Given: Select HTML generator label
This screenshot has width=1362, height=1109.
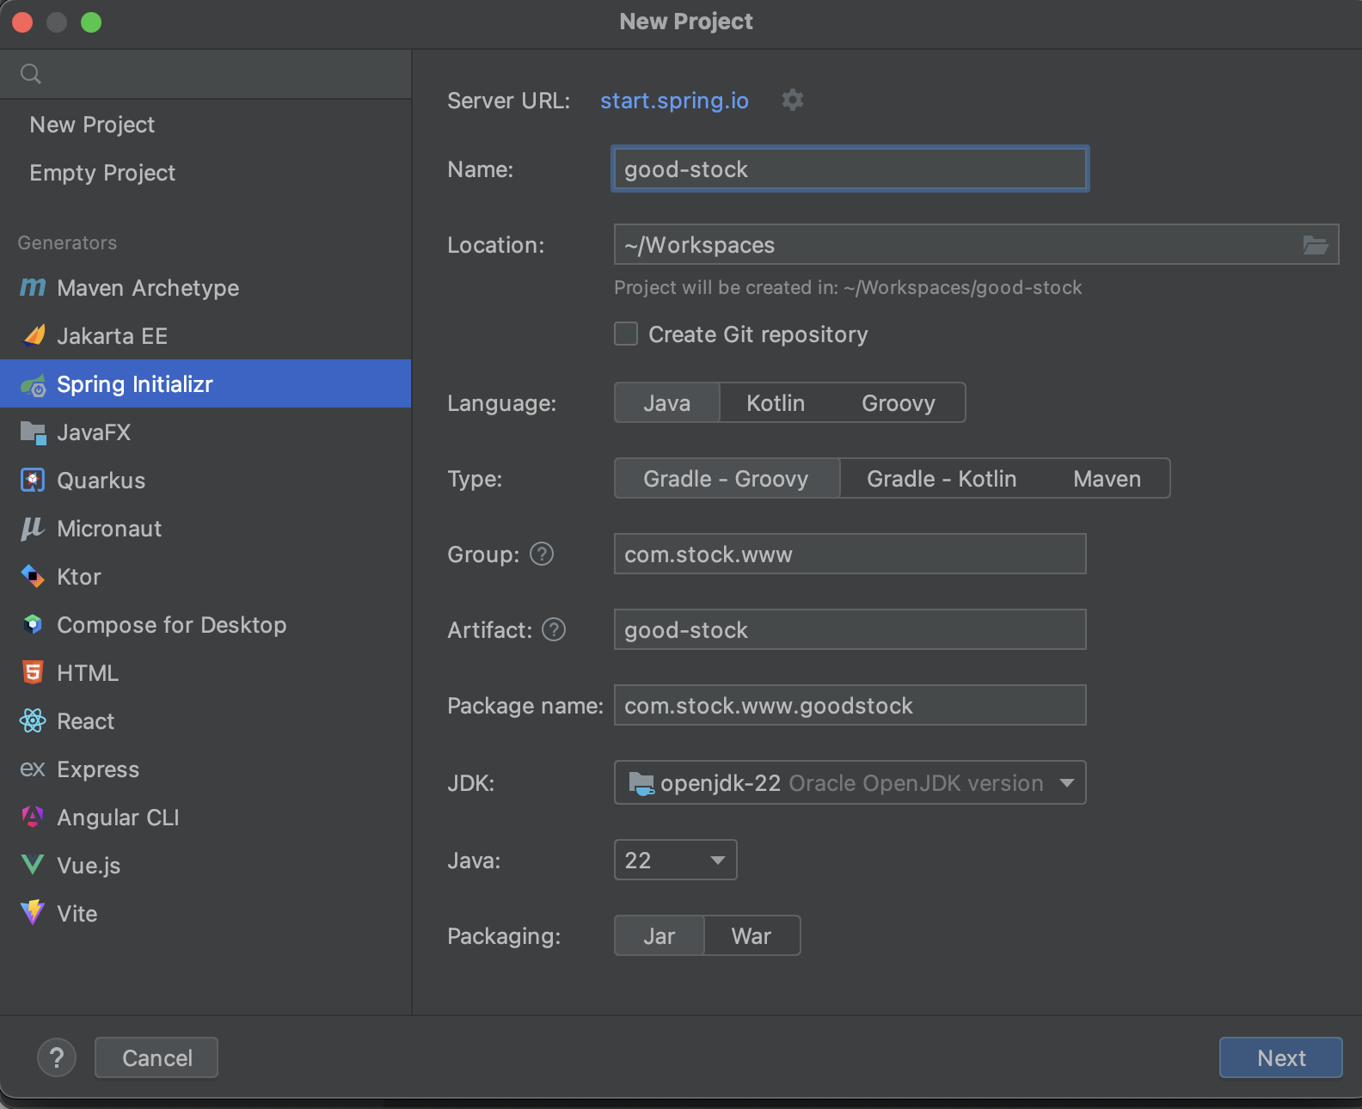Looking at the screenshot, I should coord(88,673).
